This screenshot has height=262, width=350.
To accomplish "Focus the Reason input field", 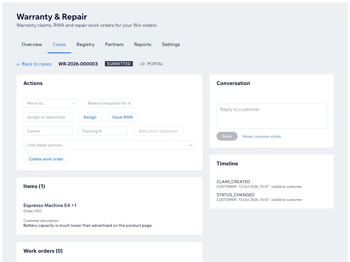I will (109, 103).
